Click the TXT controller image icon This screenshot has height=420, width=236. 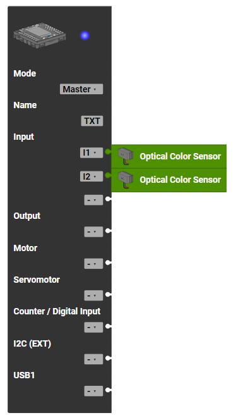point(40,35)
